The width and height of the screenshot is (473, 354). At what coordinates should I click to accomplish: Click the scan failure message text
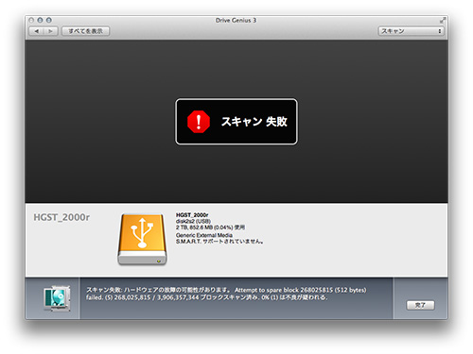point(226,294)
